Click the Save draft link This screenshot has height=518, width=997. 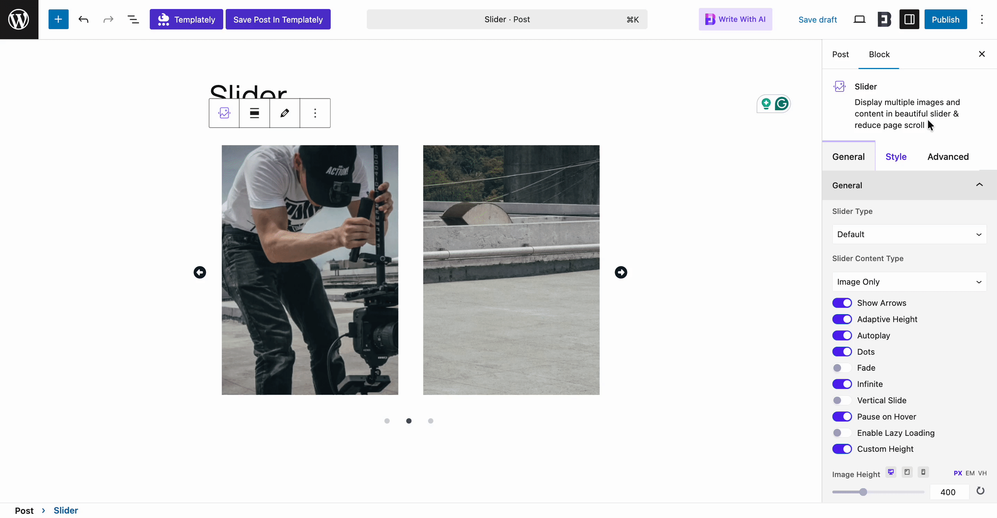[x=817, y=19]
